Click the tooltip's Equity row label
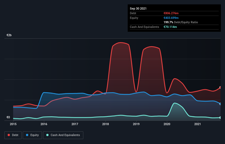Screen dimensions: 225x144 (134, 18)
